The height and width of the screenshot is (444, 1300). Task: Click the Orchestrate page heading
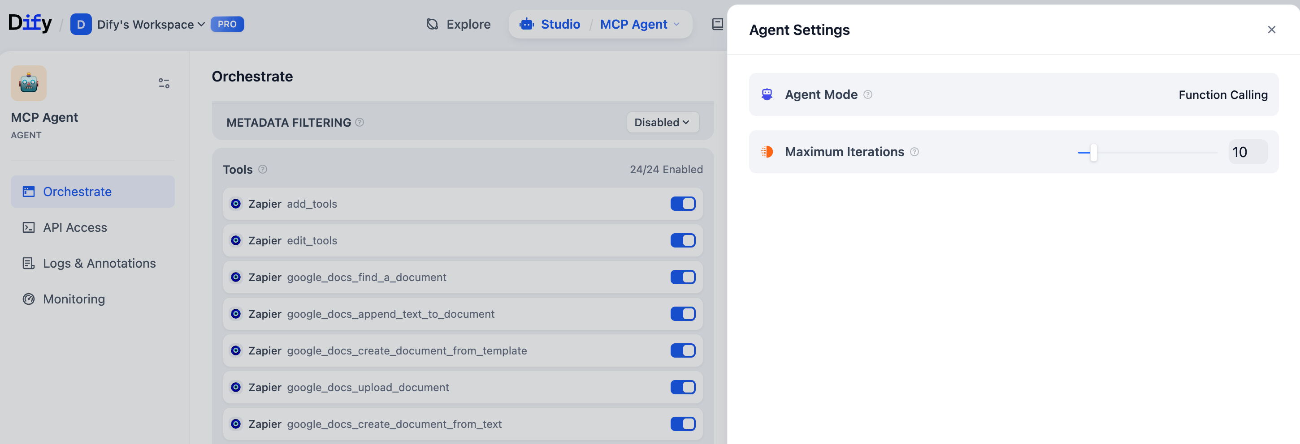252,76
